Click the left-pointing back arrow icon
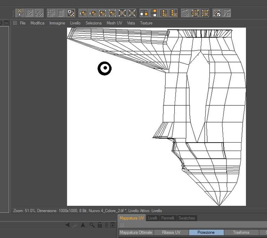The width and height of the screenshot is (267, 238). [x=68, y=225]
